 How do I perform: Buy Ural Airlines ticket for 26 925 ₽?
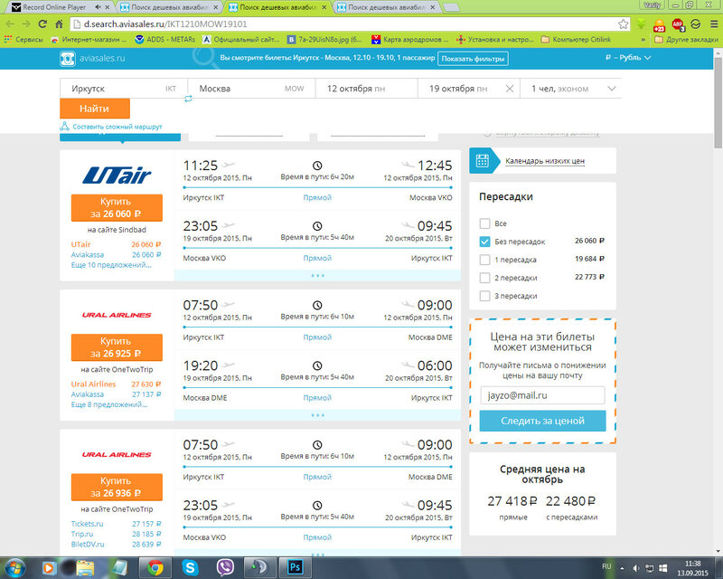tap(117, 347)
